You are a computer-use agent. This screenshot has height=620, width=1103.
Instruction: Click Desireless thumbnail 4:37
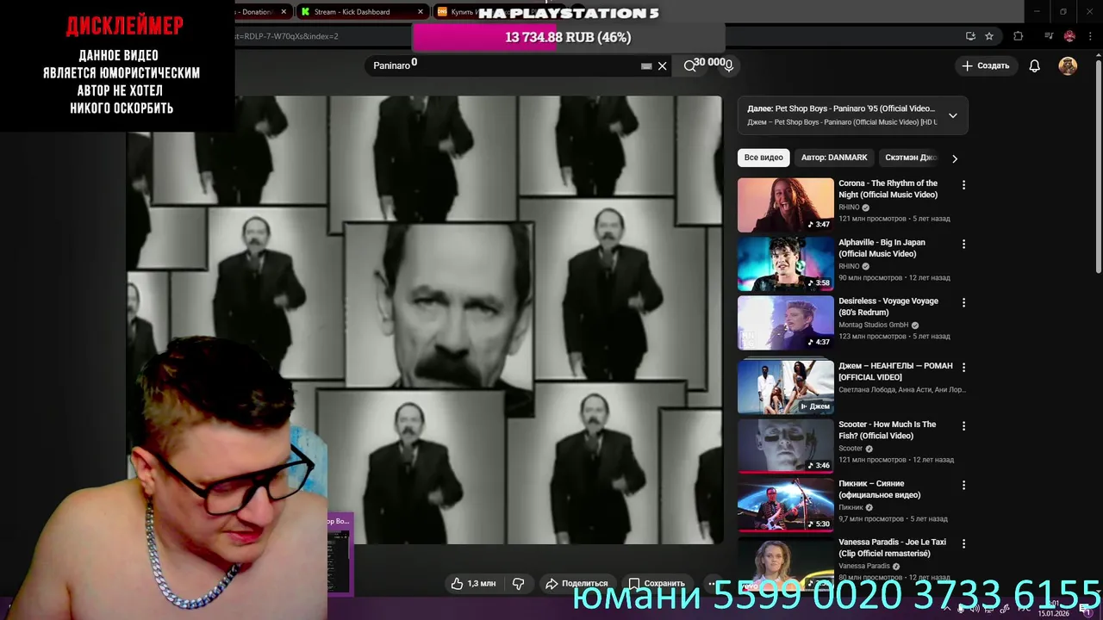pos(786,323)
